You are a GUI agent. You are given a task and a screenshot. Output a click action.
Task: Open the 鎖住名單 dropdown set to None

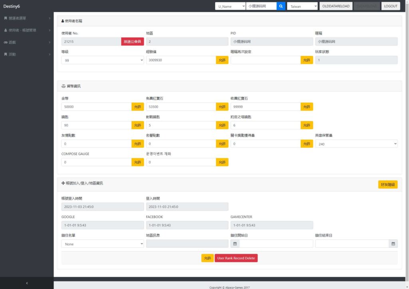click(x=102, y=244)
